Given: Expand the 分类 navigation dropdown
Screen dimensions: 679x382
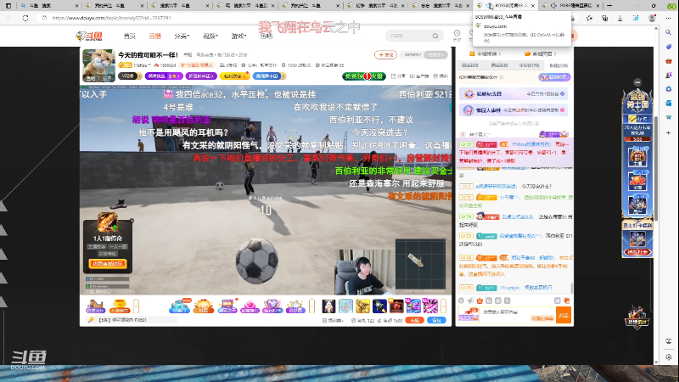Looking at the screenshot, I should (182, 36).
